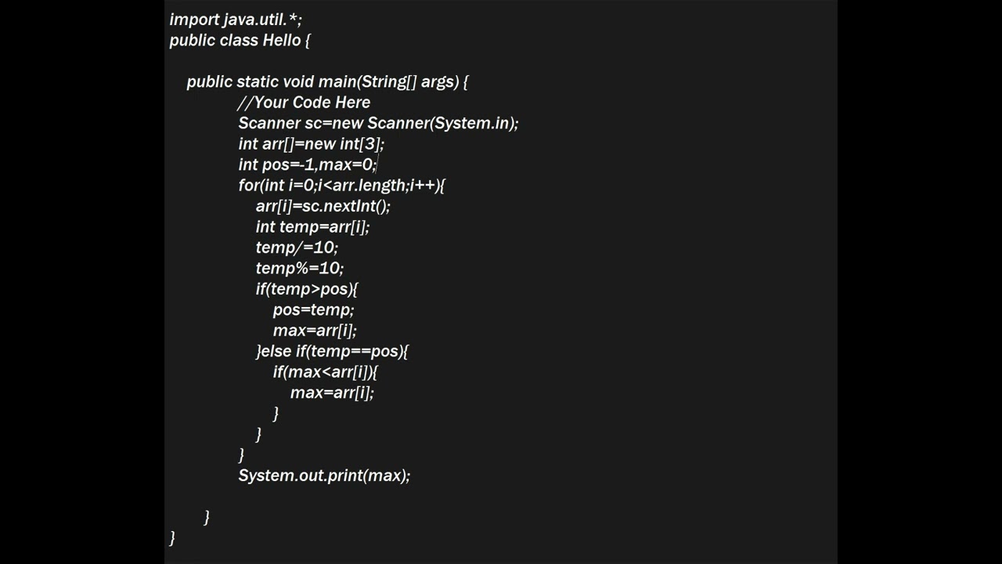Click the pos=temp assignment line
This screenshot has width=1002, height=564.
click(x=313, y=310)
